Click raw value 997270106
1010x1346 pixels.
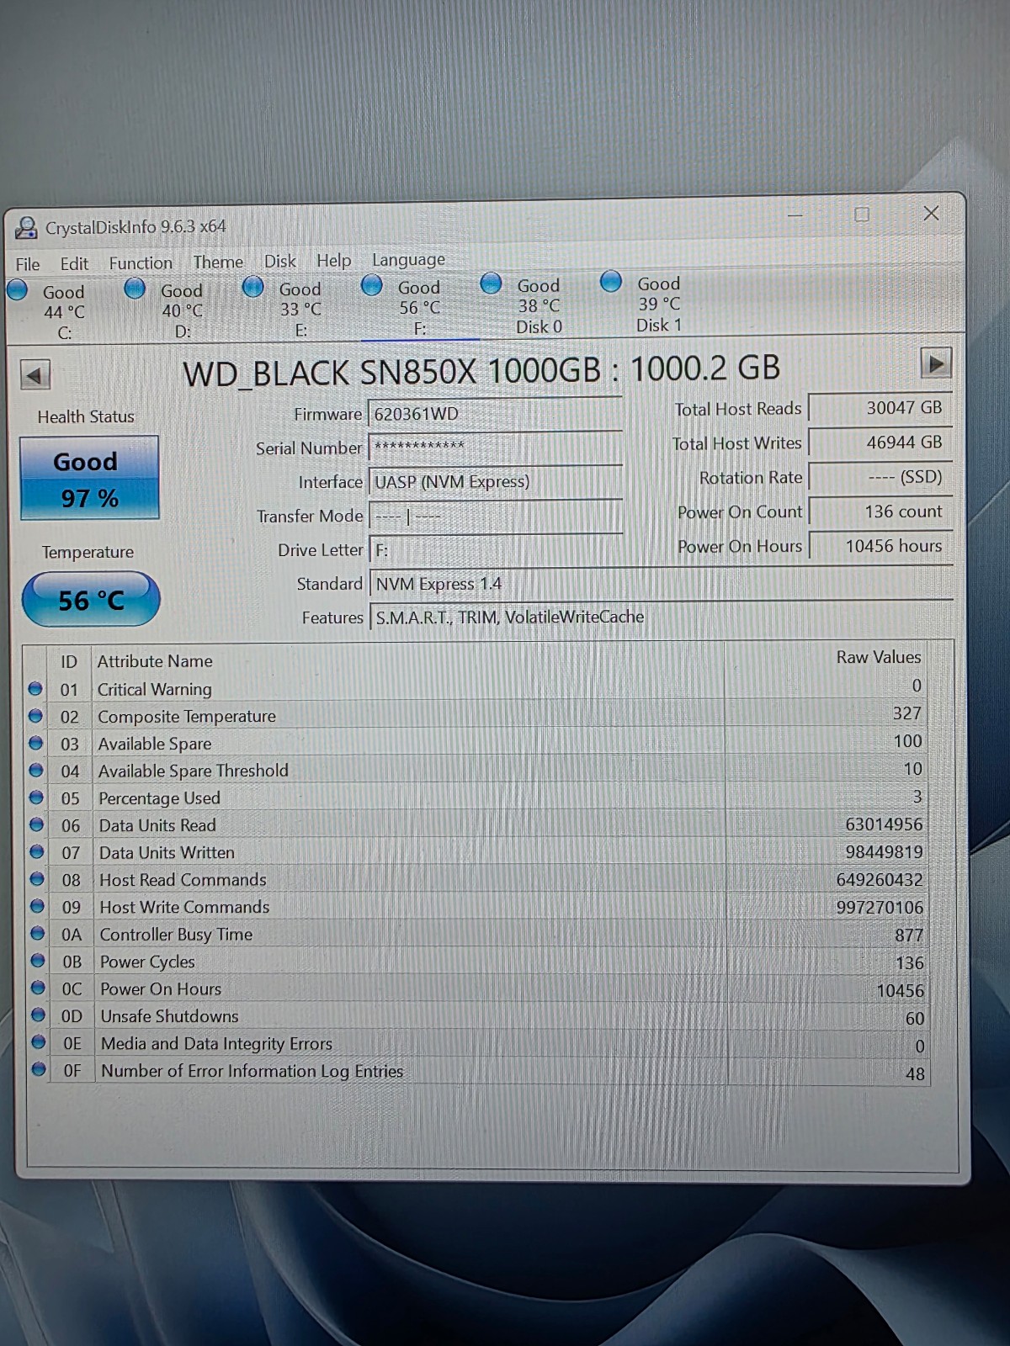point(880,908)
